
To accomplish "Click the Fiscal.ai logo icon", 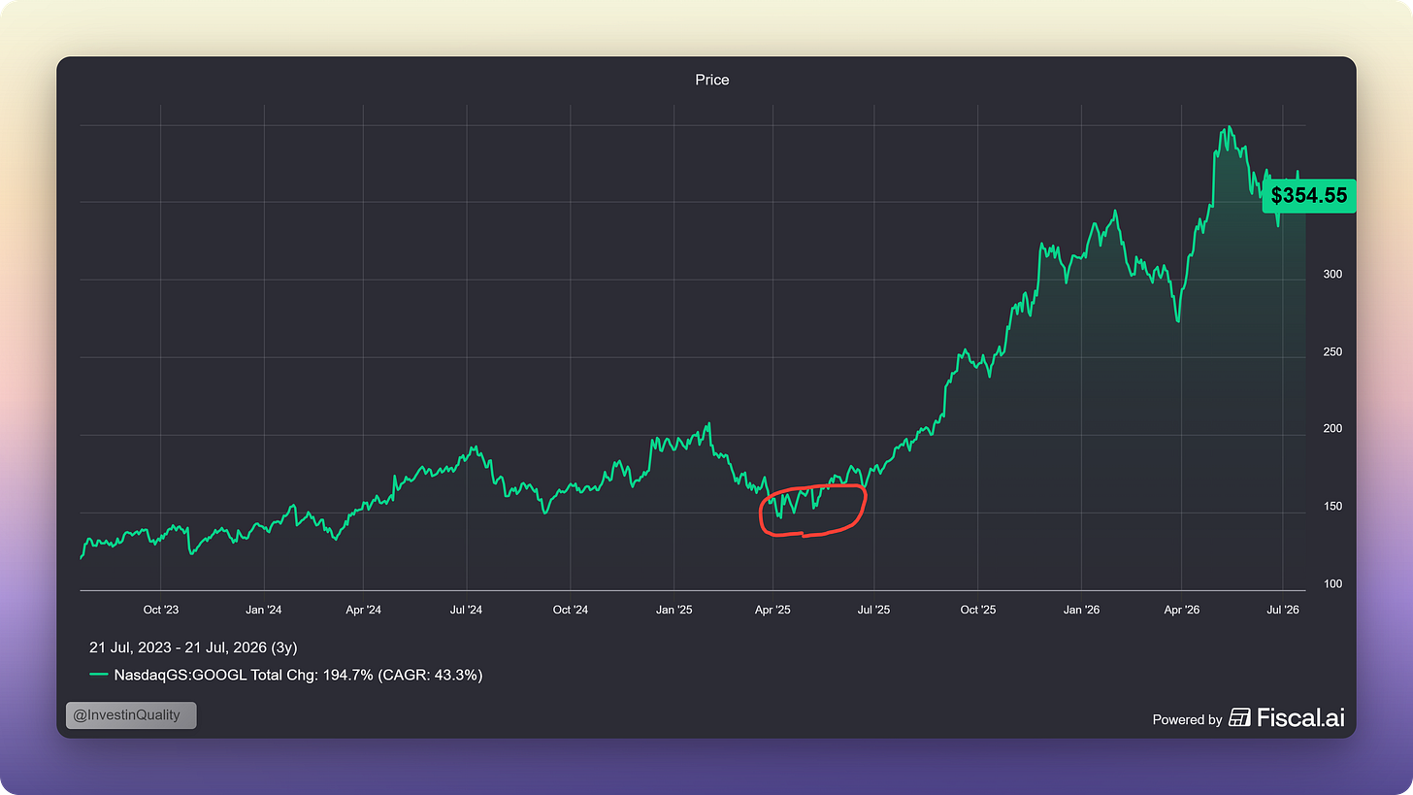I will 1239,717.
